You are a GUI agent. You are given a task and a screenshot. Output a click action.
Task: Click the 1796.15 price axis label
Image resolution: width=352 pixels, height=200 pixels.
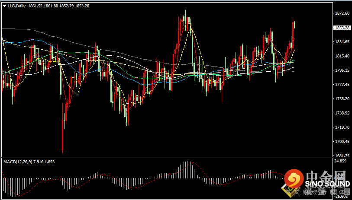coord(342,70)
